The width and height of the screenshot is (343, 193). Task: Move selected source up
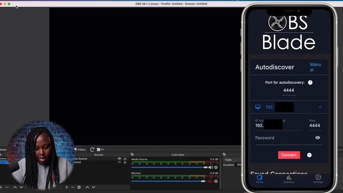tap(87, 187)
